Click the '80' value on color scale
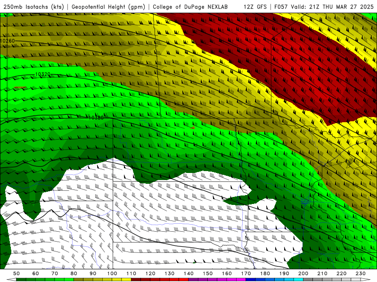The height and width of the screenshot is (282, 377). coord(74,274)
